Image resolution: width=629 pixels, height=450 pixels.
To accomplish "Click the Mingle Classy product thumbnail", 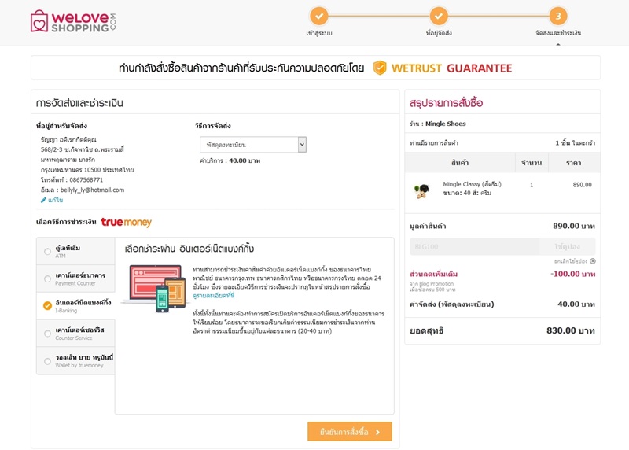I will tap(421, 191).
